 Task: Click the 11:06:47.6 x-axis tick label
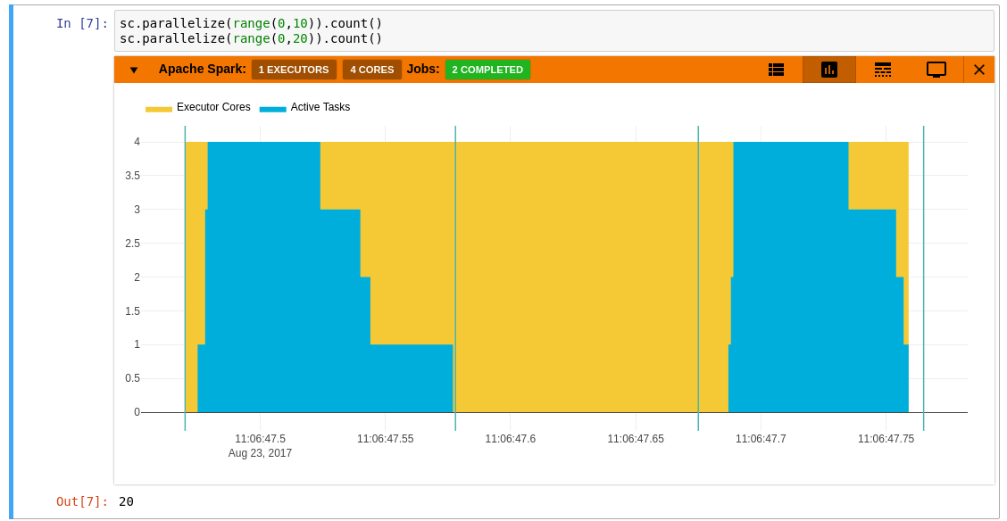pos(511,439)
